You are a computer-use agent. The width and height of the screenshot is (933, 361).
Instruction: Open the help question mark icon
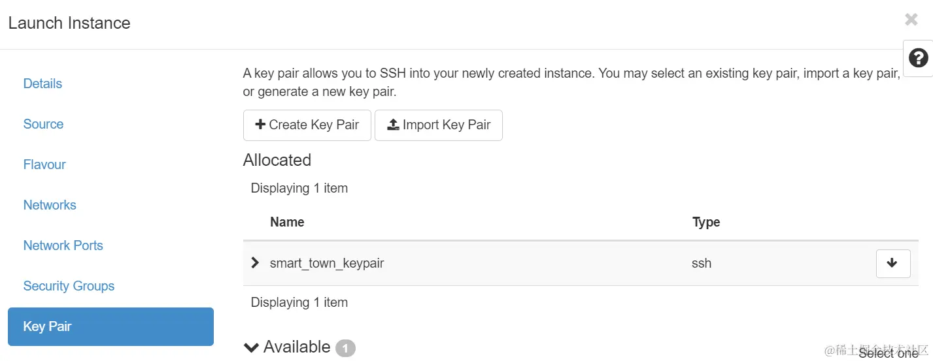pyautogui.click(x=918, y=58)
